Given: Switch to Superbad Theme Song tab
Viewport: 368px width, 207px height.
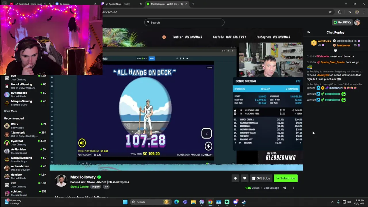Looking at the screenshot, I should 30,4.
